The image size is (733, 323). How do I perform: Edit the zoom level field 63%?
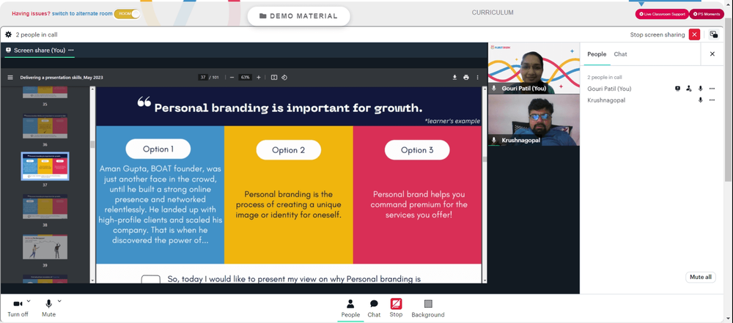(x=245, y=78)
